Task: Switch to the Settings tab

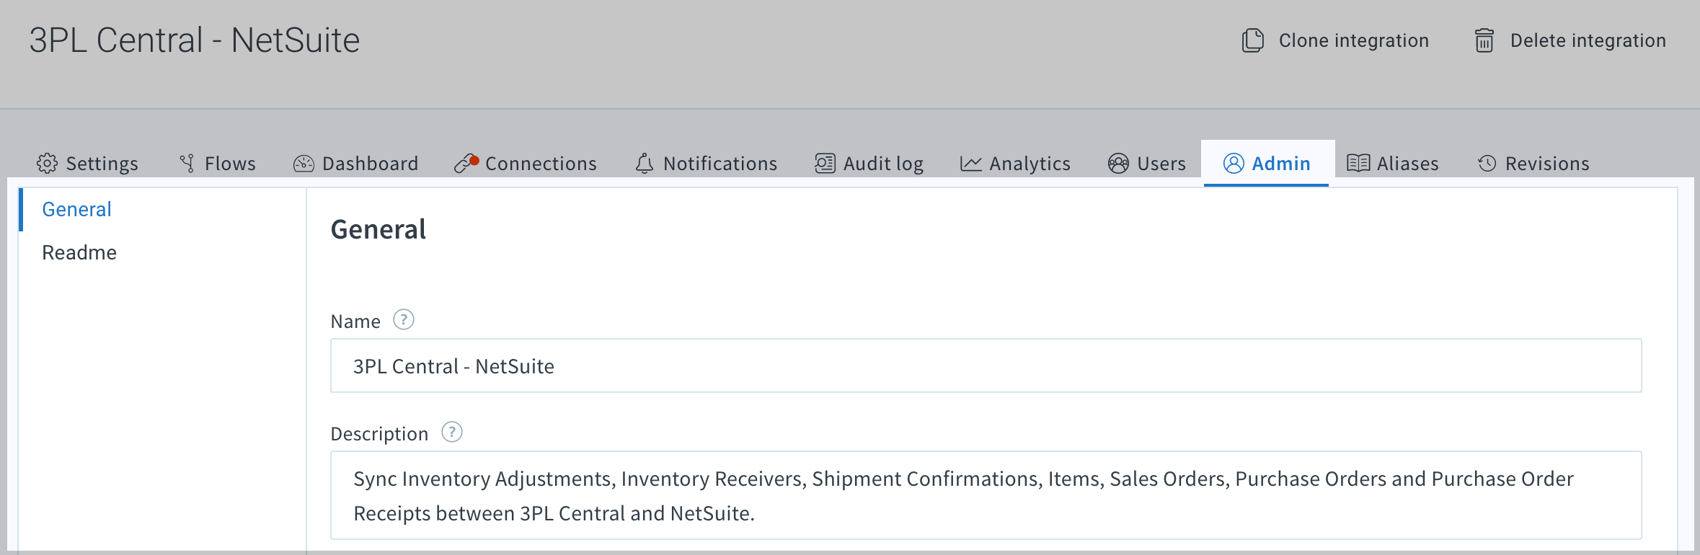Action: coord(87,164)
